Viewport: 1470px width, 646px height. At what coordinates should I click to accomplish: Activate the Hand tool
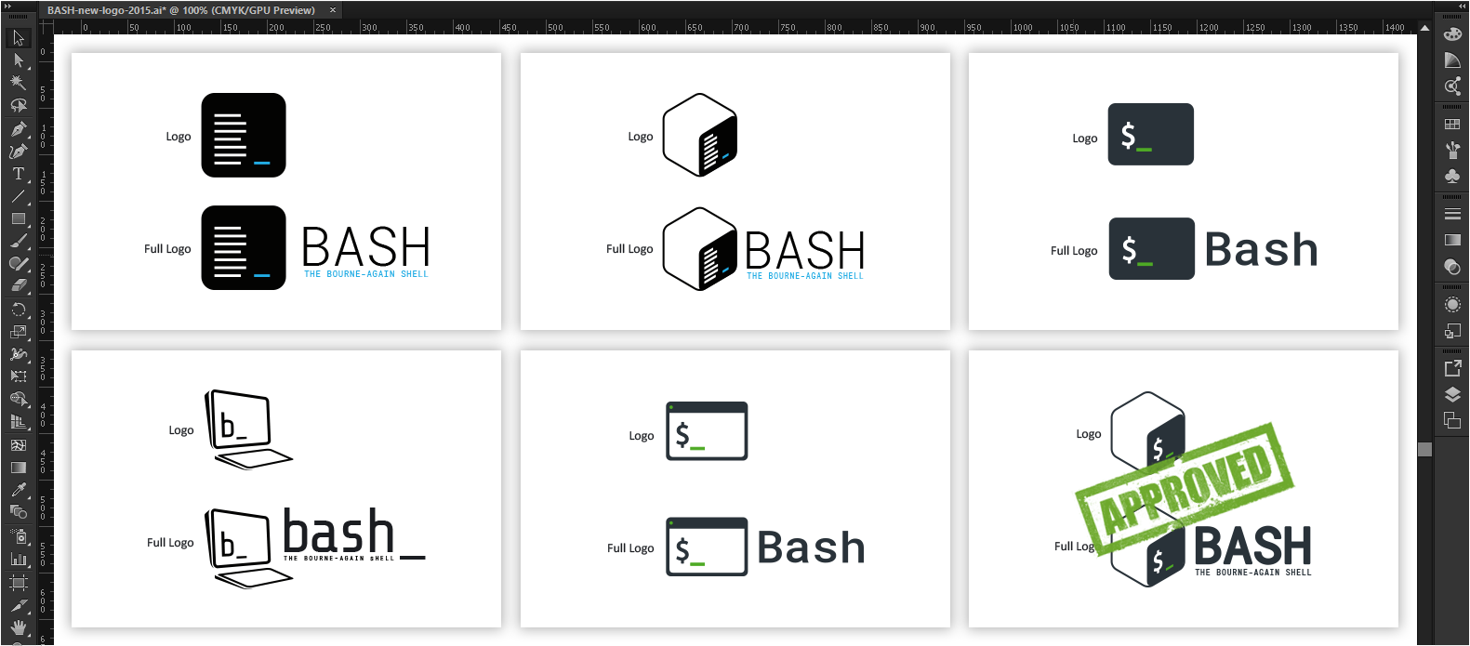[18, 628]
